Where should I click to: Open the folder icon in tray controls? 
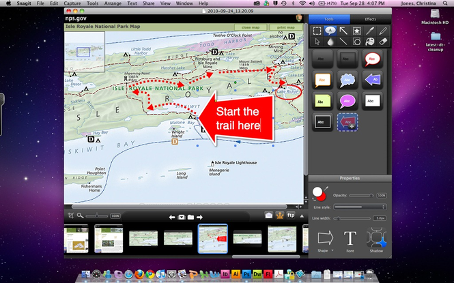pos(190,217)
